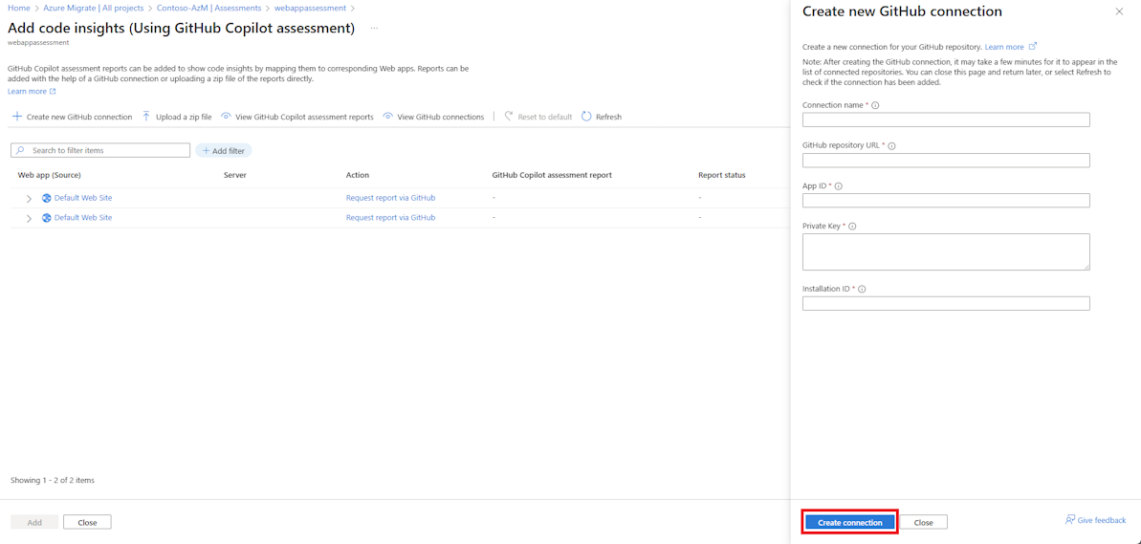
Task: Click the Upload a zip file arrow icon
Action: click(146, 117)
